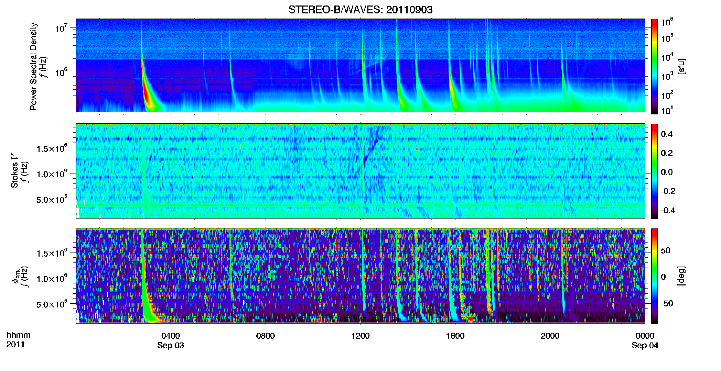The width and height of the screenshot is (721, 371).
Task: Click the 0000 time tick label
Action: (645, 336)
